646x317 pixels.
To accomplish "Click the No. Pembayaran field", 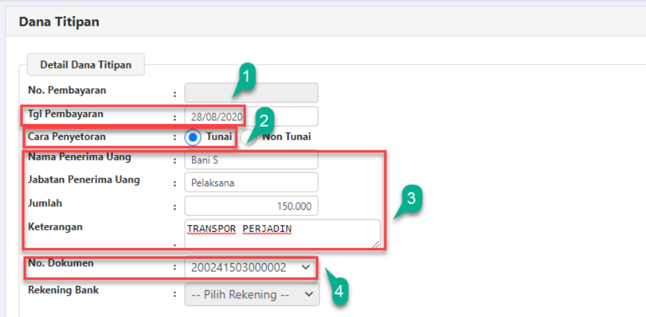I will (x=251, y=93).
